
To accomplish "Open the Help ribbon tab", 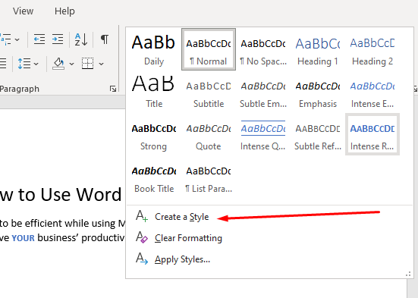I will pyautogui.click(x=64, y=11).
